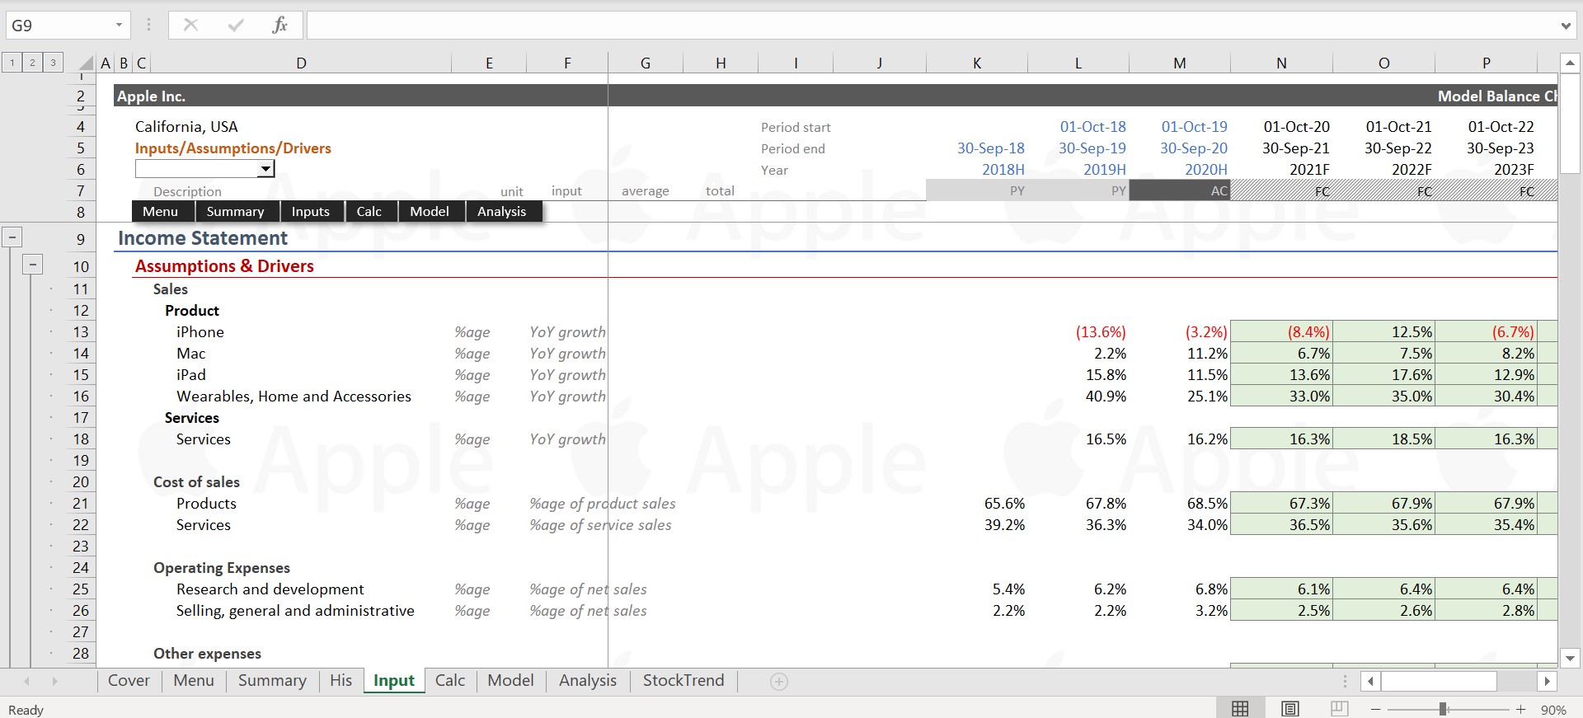Viewport: 1583px width, 718px height.
Task: Show outline level 1
Action: click(12, 63)
